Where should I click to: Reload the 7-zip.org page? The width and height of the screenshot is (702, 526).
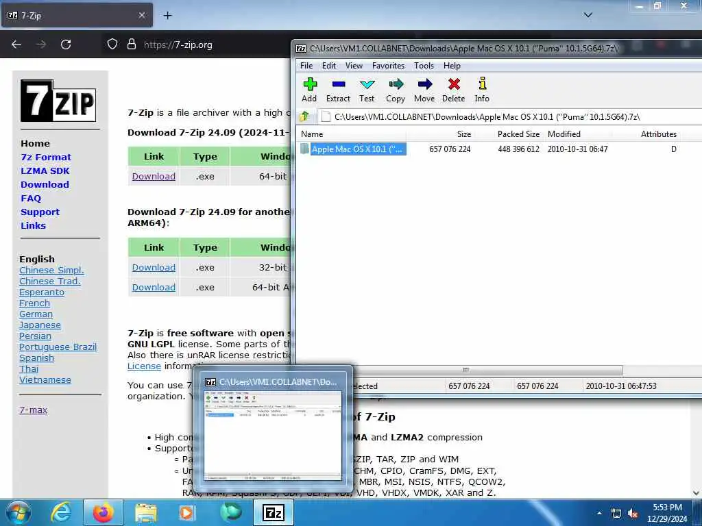(66, 45)
